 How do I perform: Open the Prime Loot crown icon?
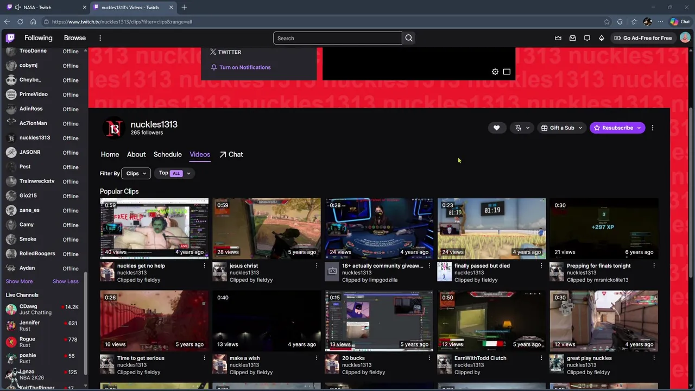point(558,38)
